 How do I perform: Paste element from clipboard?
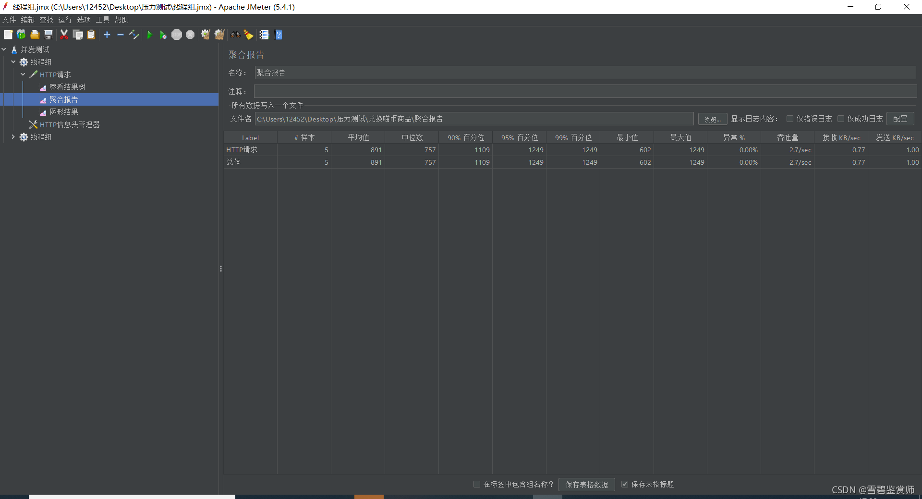pos(91,35)
